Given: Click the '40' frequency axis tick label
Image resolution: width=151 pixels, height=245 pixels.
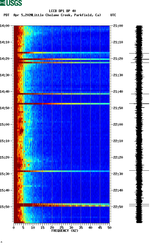Looking at the screenshot, I should 90,228.
